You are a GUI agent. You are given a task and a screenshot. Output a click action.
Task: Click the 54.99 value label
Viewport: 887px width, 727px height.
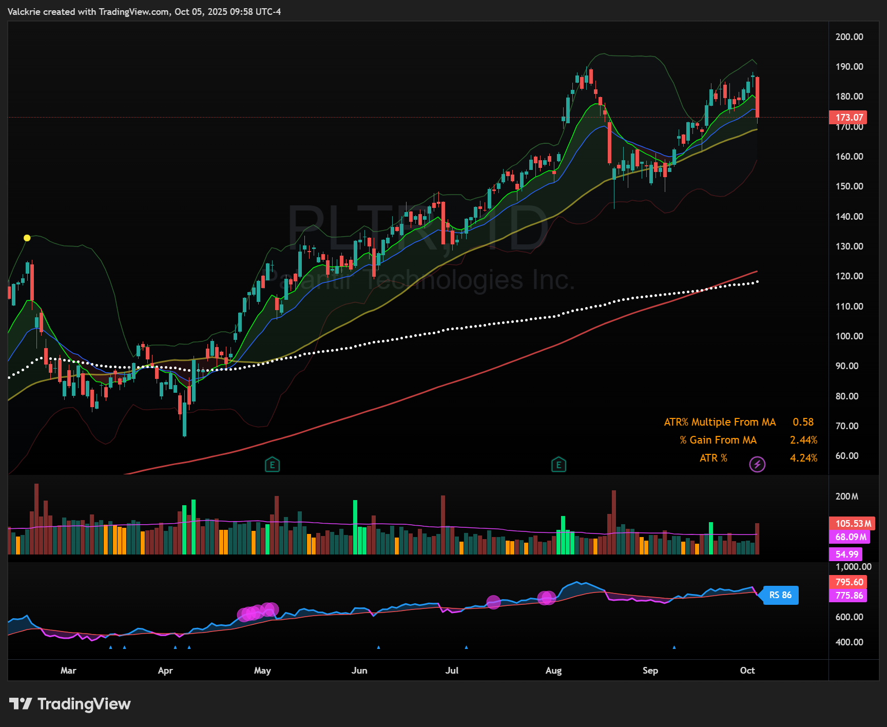click(x=846, y=554)
